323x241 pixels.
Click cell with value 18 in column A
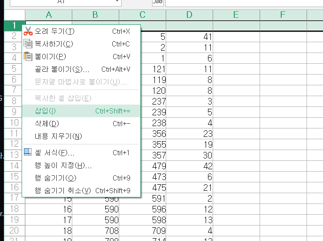49,231
